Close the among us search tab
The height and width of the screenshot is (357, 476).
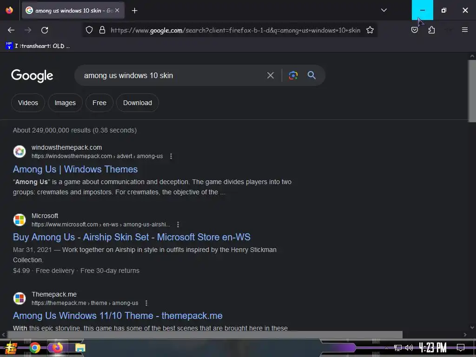pos(117,10)
